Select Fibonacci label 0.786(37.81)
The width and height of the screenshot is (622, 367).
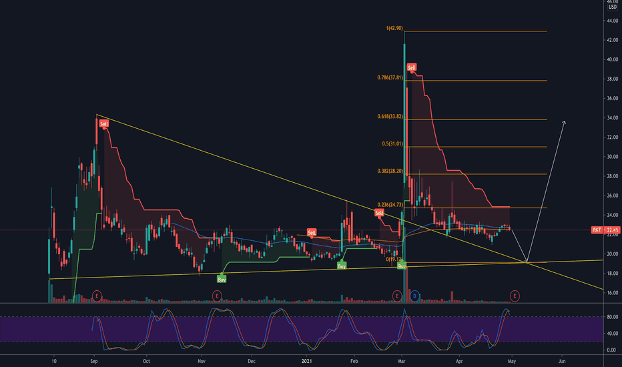click(390, 77)
